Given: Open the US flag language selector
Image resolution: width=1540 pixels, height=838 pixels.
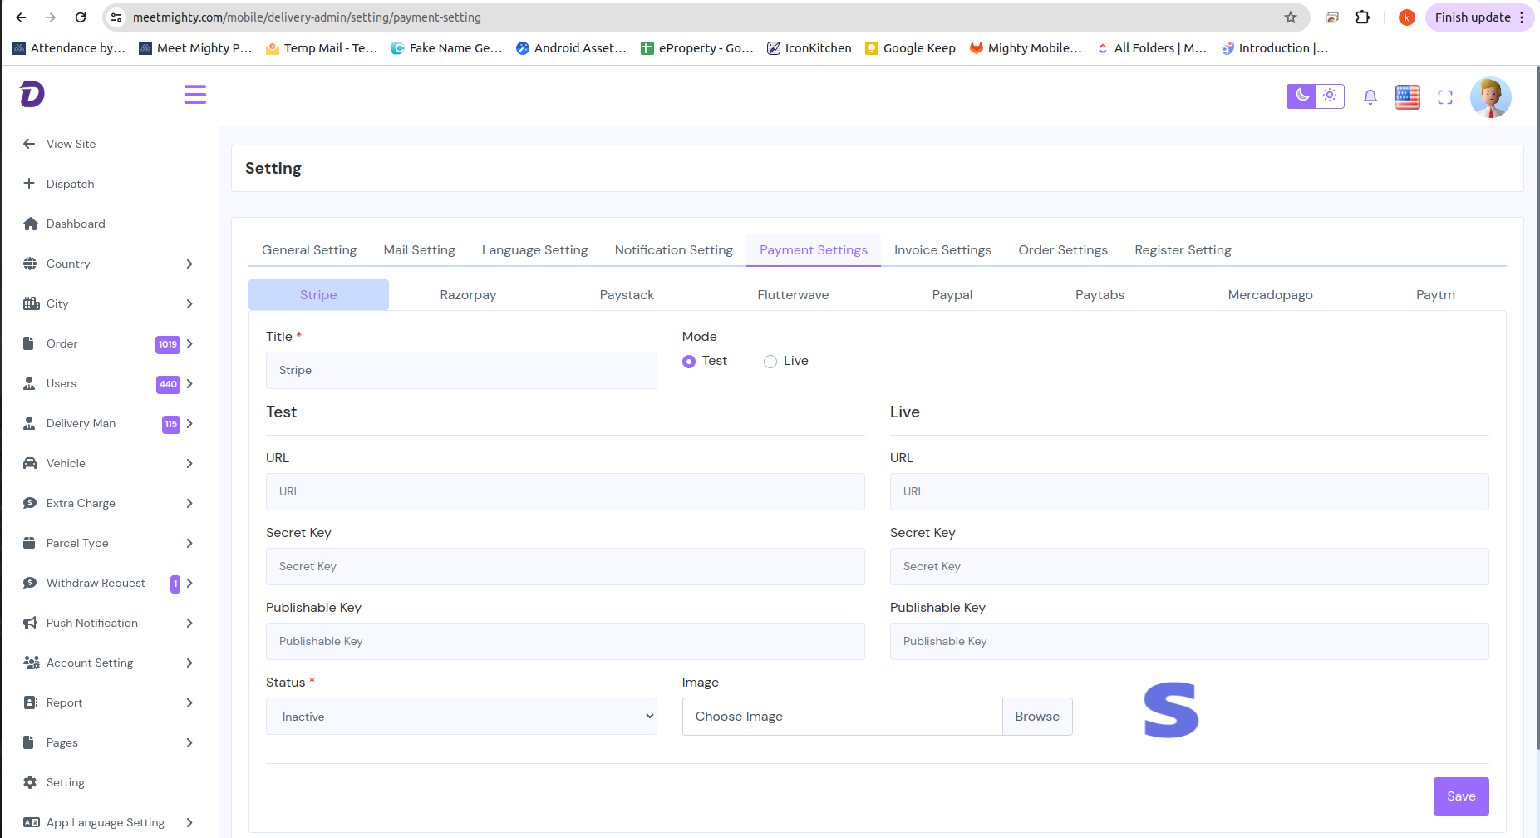Looking at the screenshot, I should (x=1408, y=97).
